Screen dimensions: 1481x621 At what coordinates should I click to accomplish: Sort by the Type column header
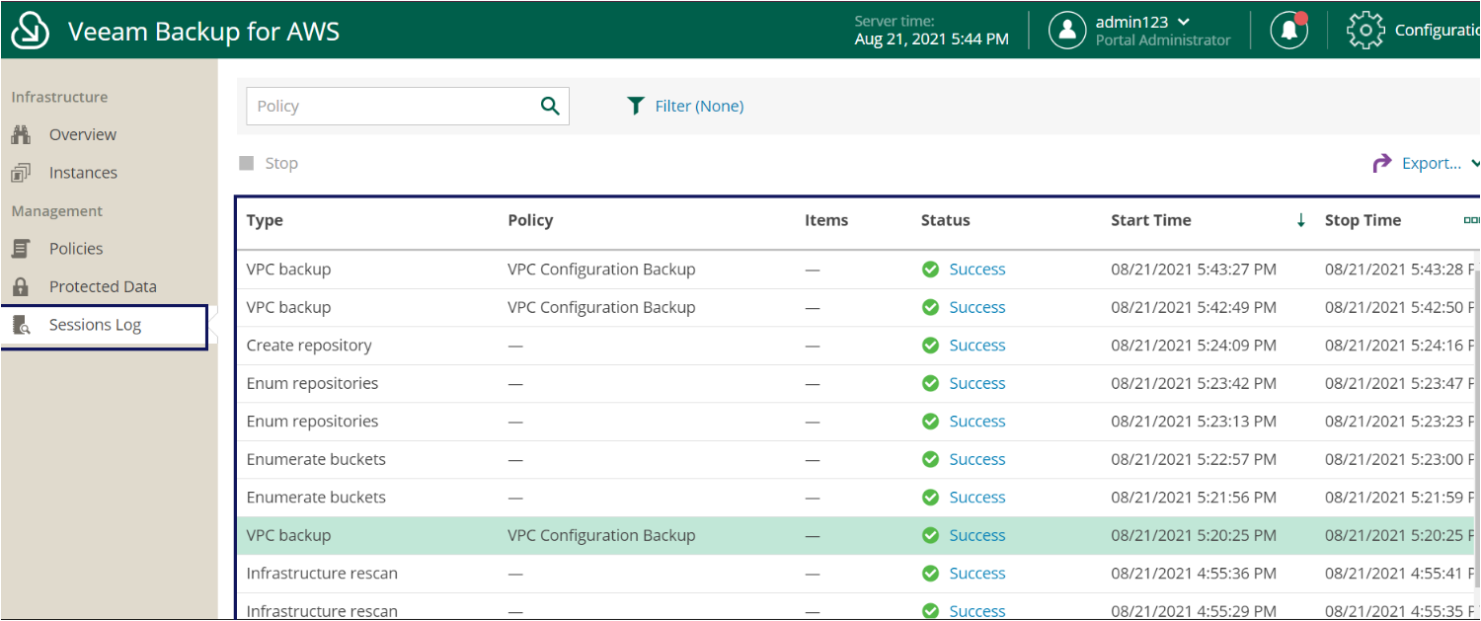pos(265,221)
